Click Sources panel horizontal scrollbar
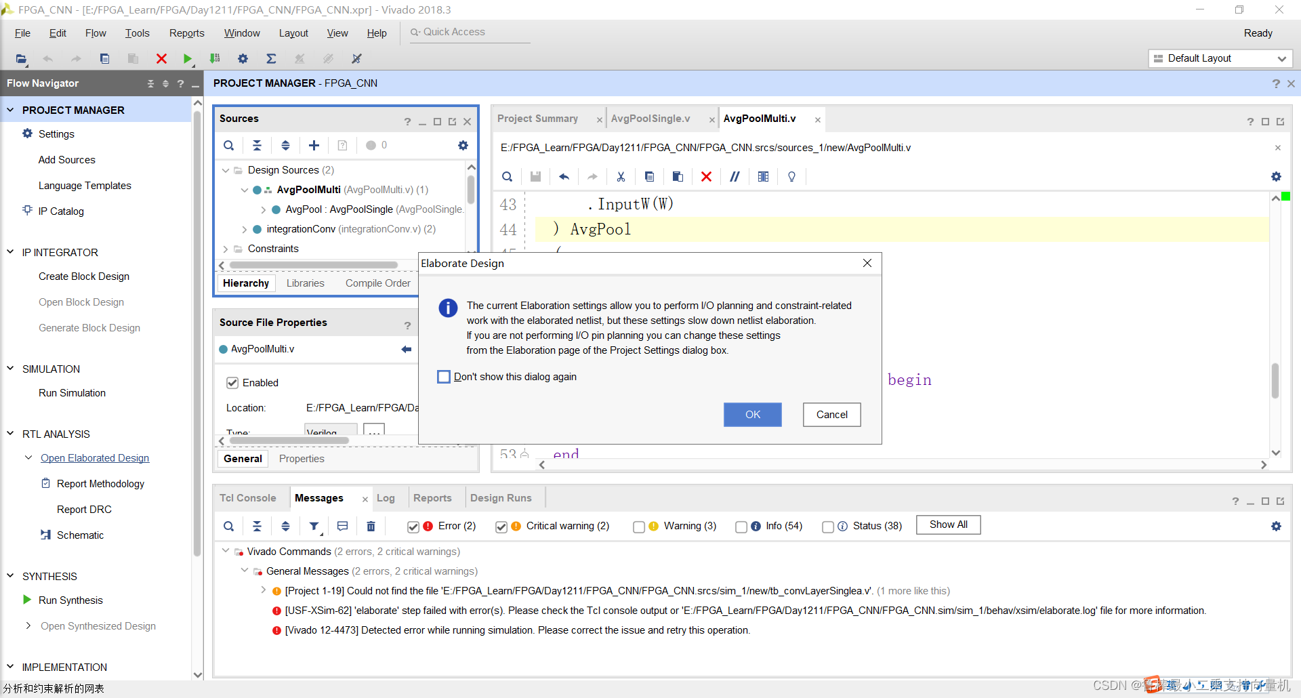 (314, 265)
